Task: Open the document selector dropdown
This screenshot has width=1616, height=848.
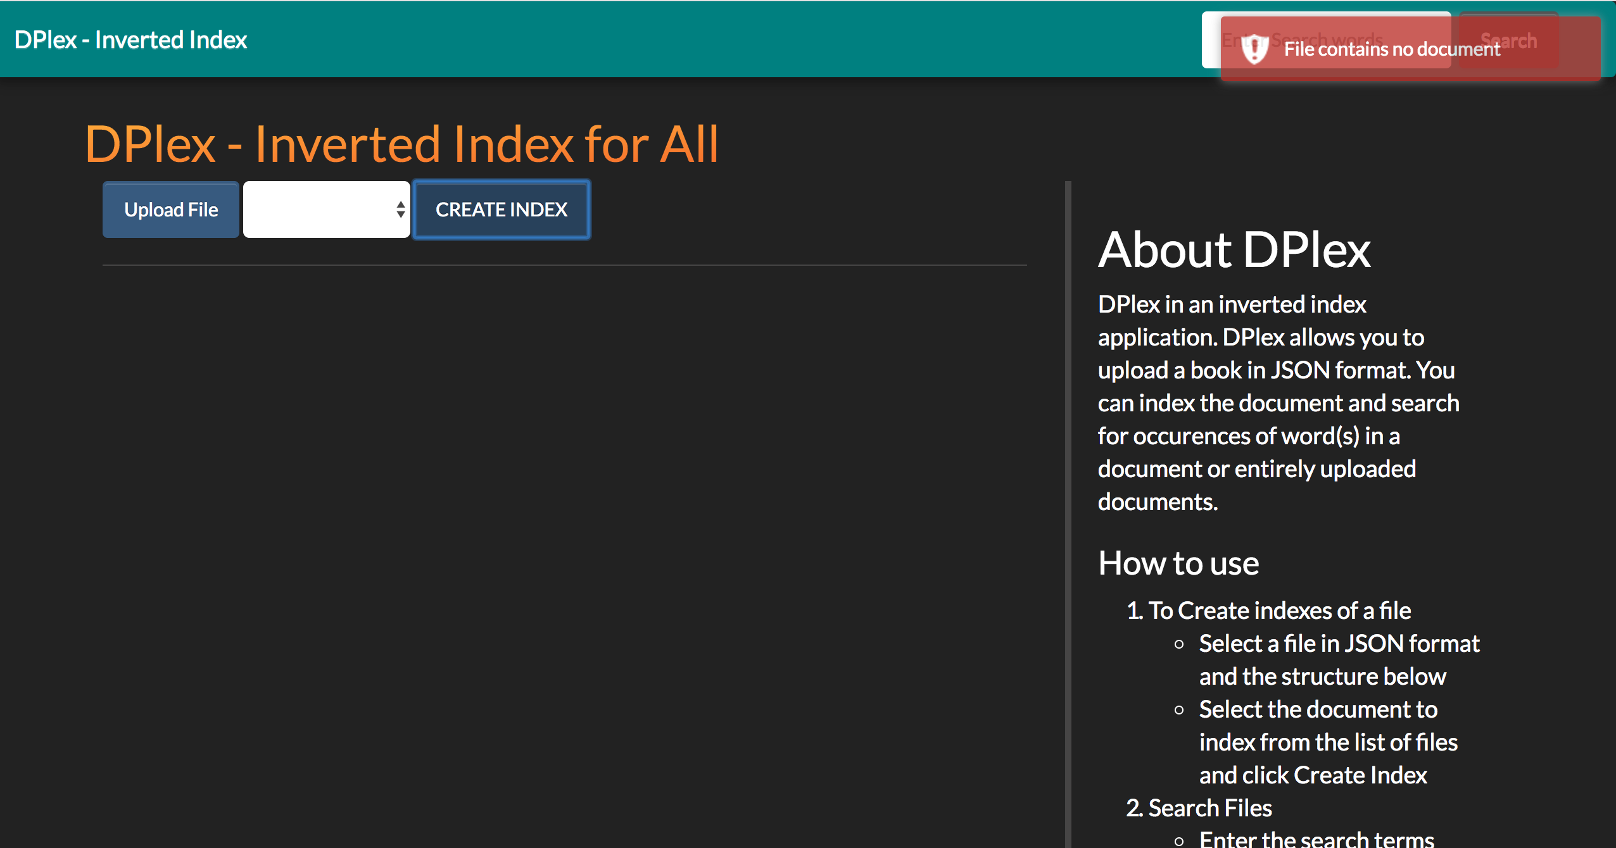Action: (x=326, y=210)
